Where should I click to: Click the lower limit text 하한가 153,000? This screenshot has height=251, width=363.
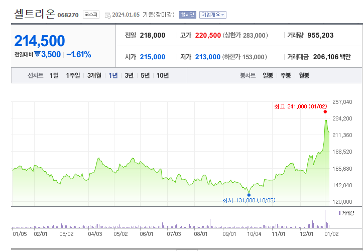tap(245, 57)
